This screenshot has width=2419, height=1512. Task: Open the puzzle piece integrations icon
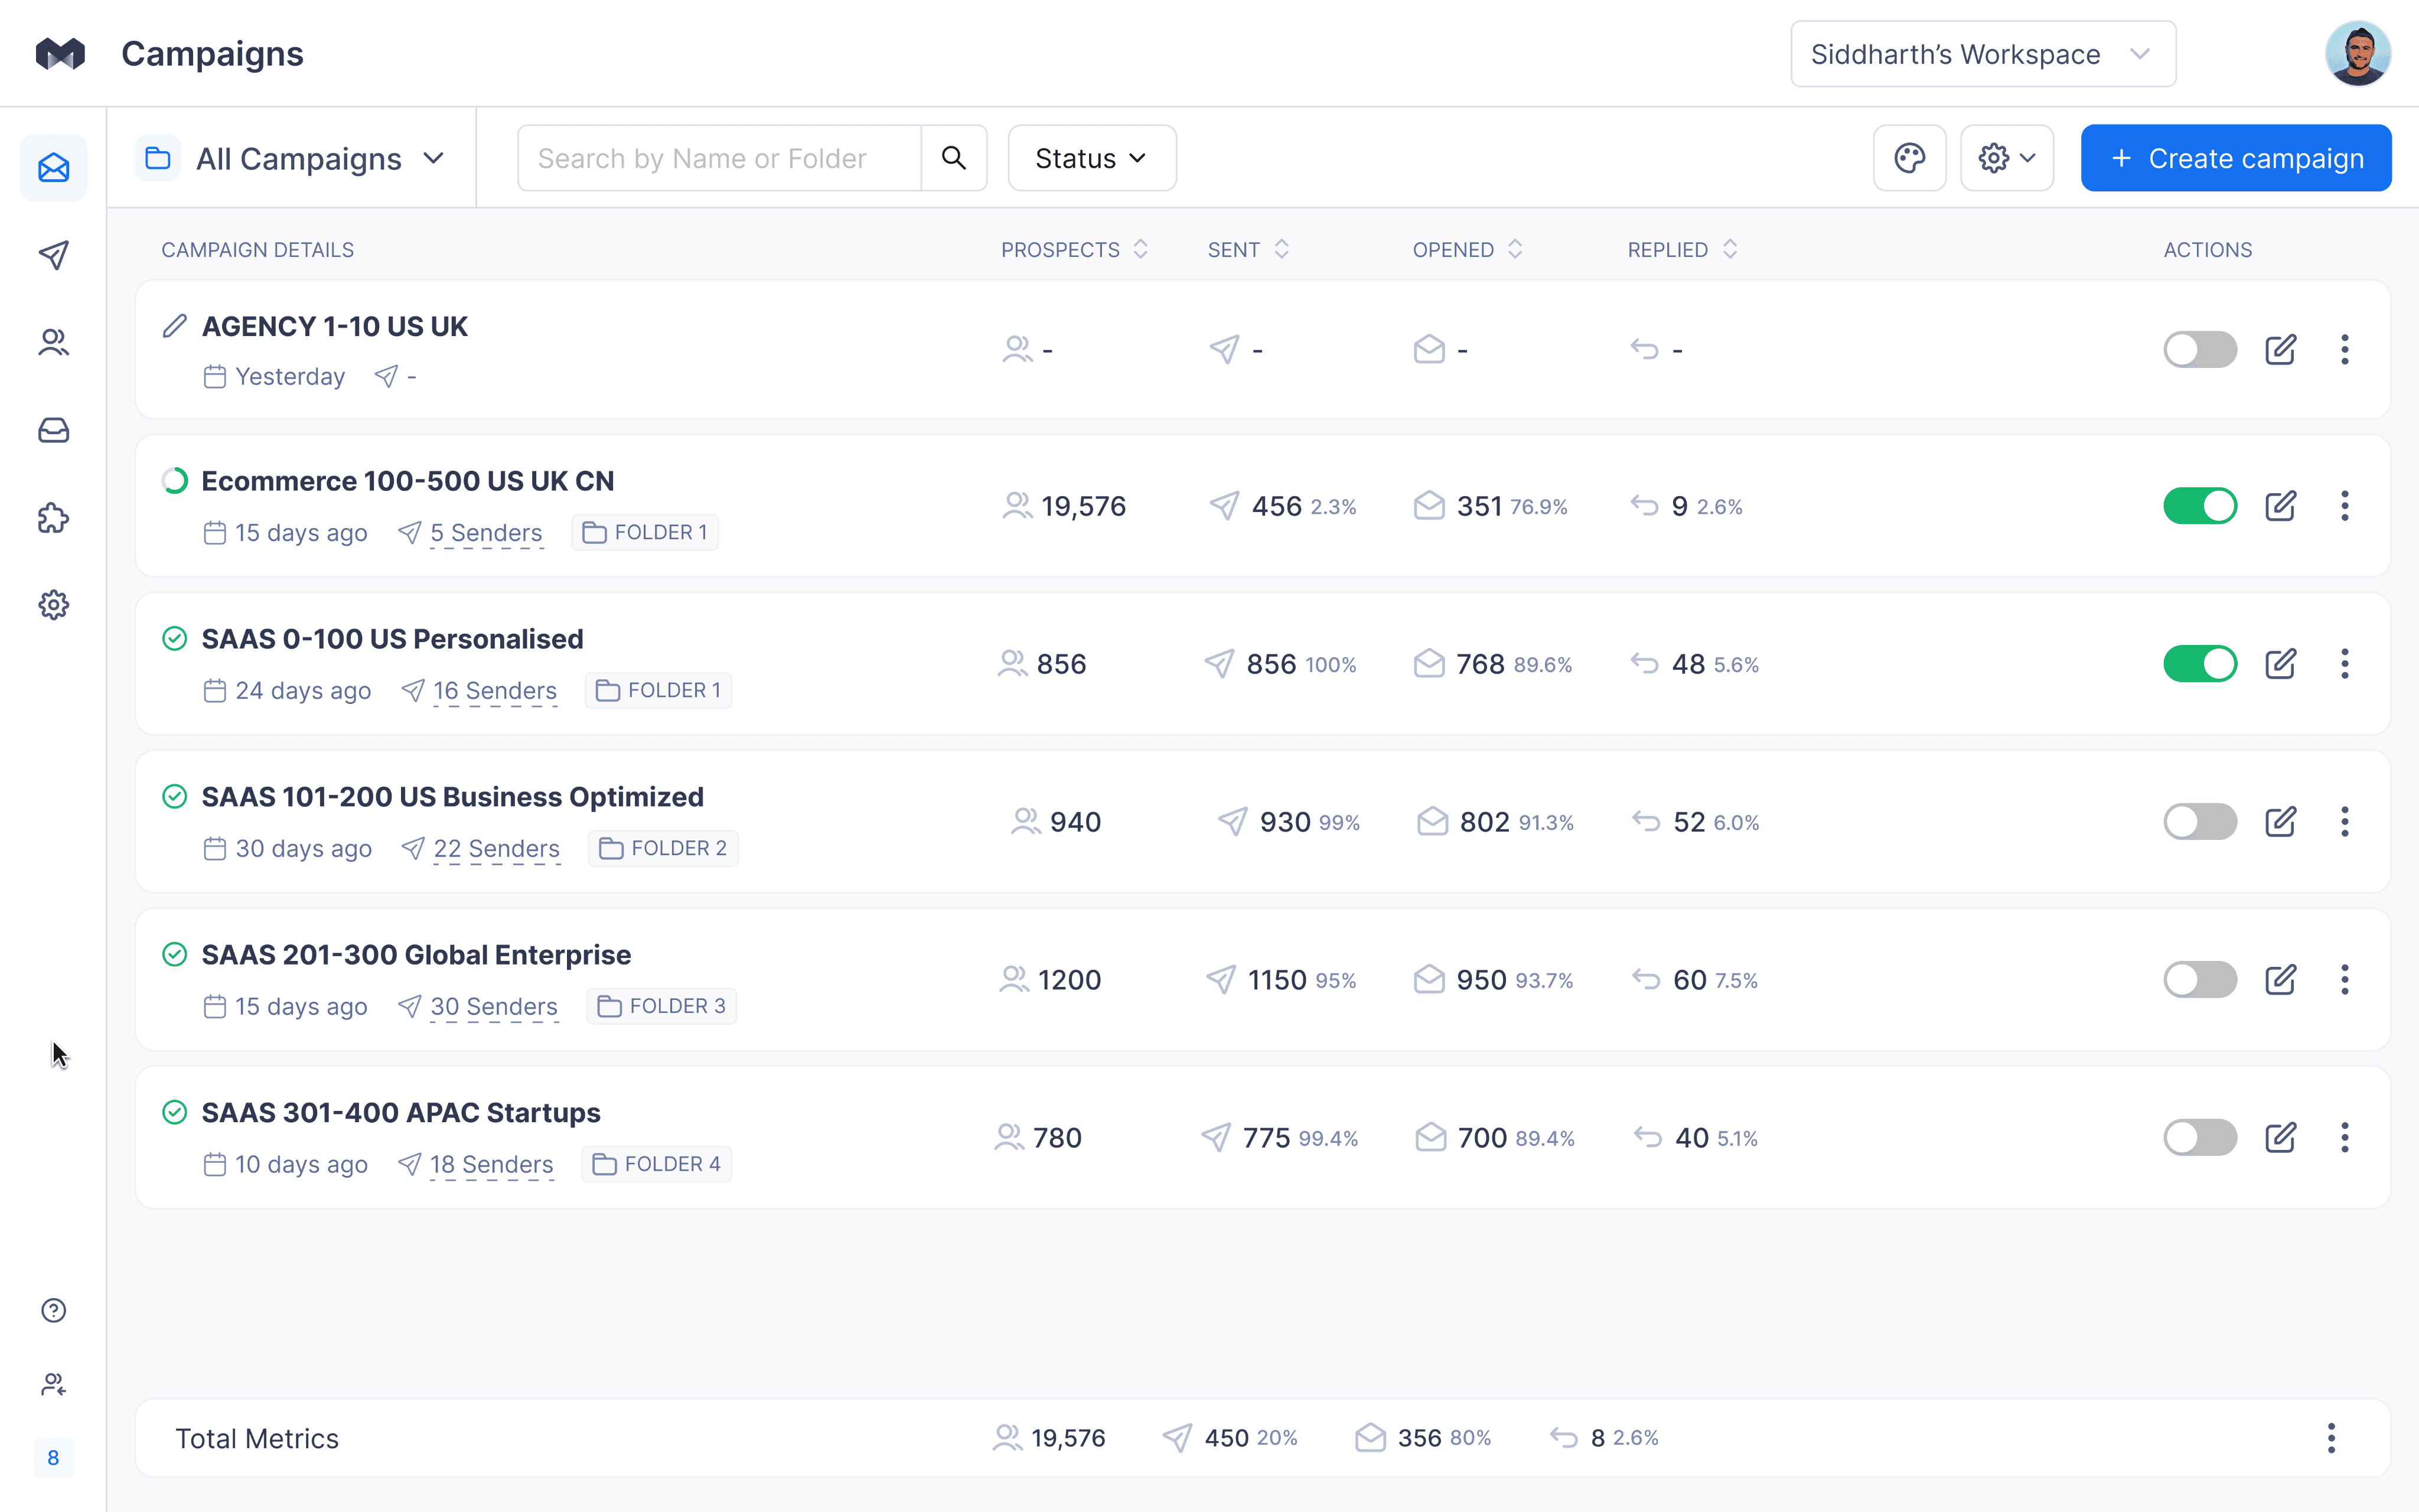(x=53, y=518)
